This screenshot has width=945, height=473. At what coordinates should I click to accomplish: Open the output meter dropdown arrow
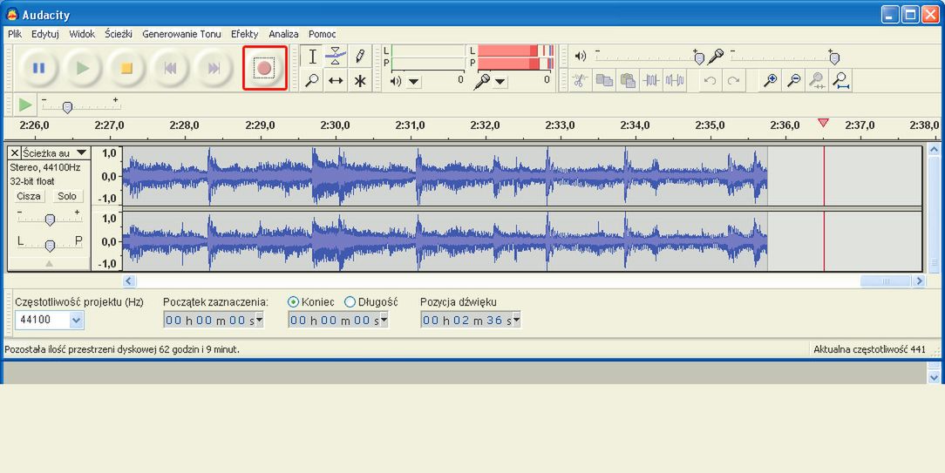(413, 81)
